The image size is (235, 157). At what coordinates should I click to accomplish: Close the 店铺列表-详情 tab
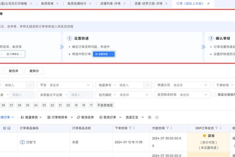[x=125, y=4]
